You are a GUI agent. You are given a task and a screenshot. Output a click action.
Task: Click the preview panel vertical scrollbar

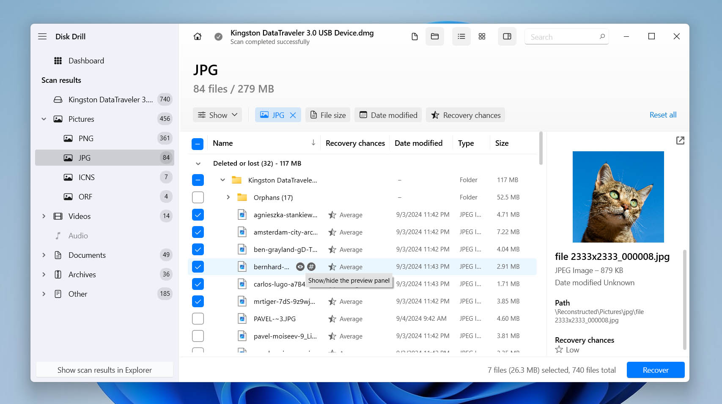click(x=685, y=300)
